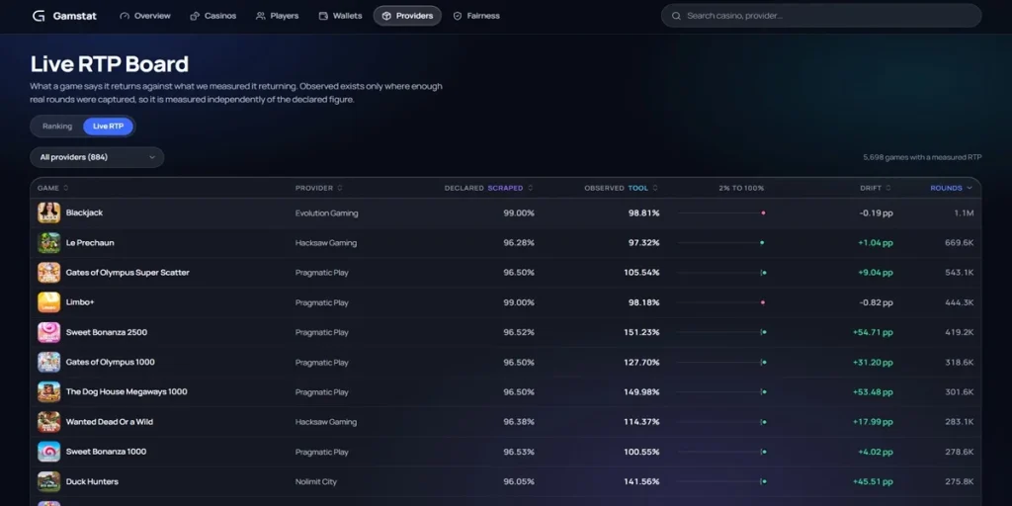Click the Sweet Bonanza 2500 game icon
Screen dimensions: 1012x506
pyautogui.click(x=49, y=332)
